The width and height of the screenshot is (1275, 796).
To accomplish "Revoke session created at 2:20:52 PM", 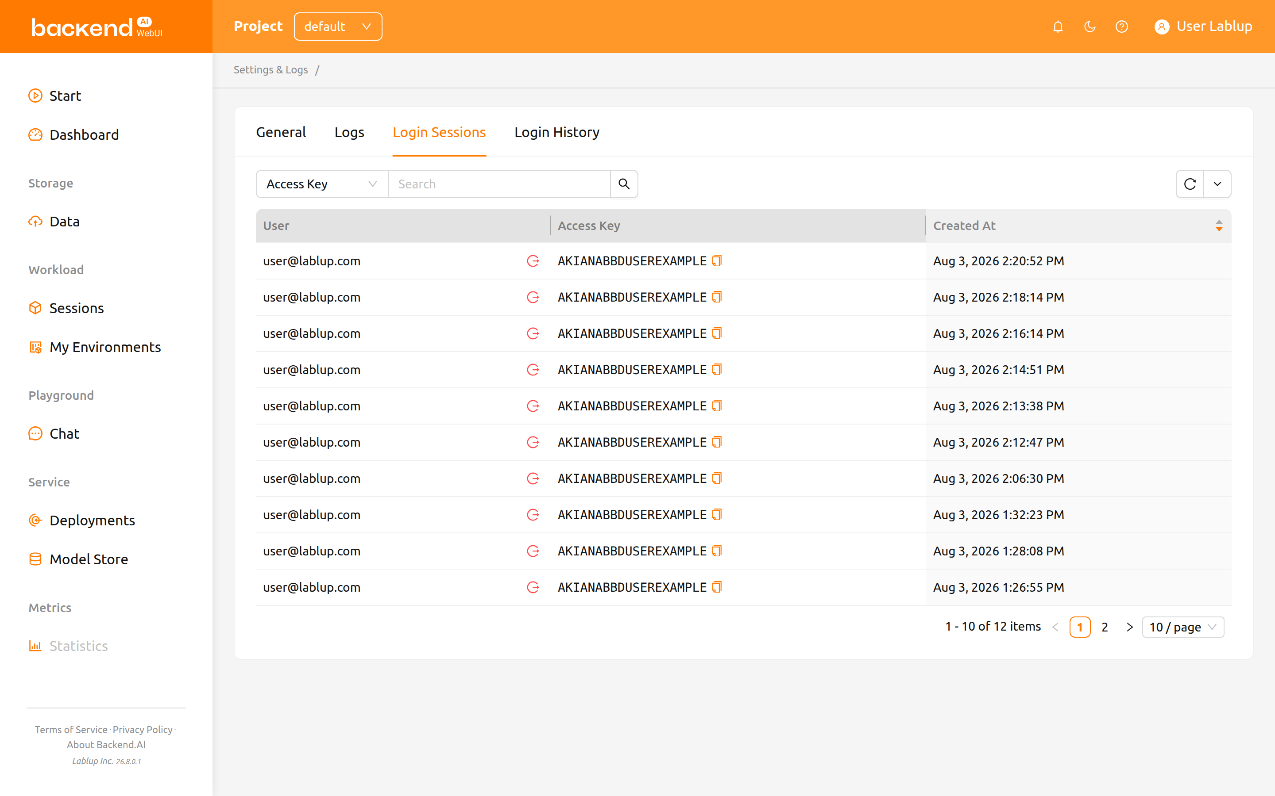I will click(533, 261).
